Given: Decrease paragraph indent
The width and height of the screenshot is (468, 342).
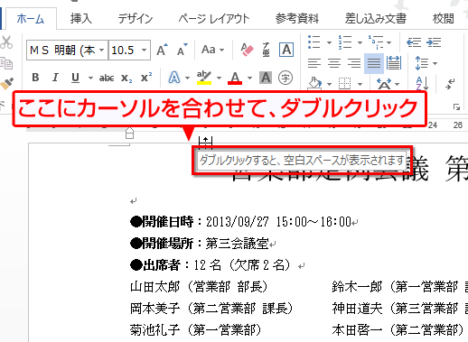Looking at the screenshot, I should [x=414, y=42].
